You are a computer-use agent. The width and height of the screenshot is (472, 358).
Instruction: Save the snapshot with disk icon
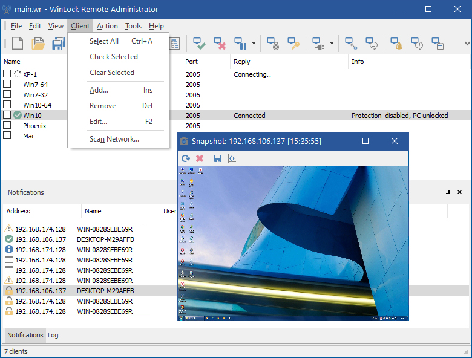(218, 158)
